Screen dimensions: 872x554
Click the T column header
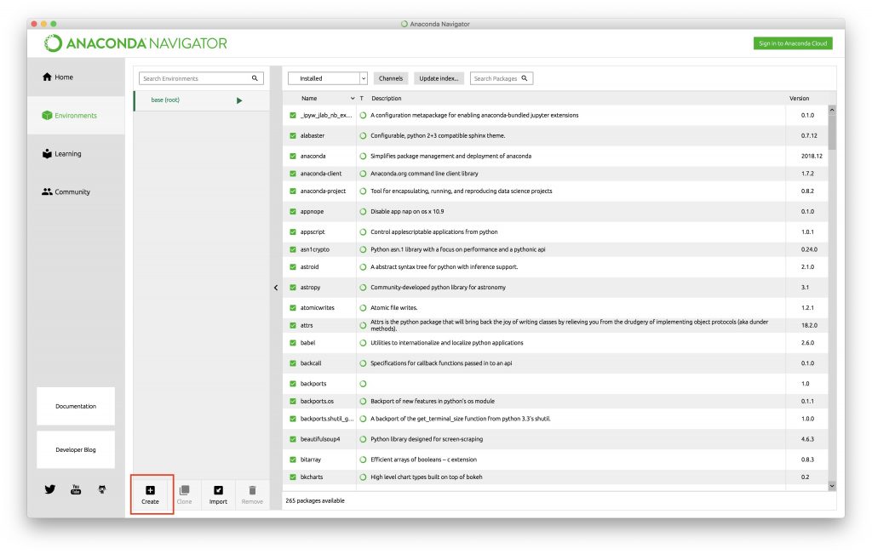[361, 99]
